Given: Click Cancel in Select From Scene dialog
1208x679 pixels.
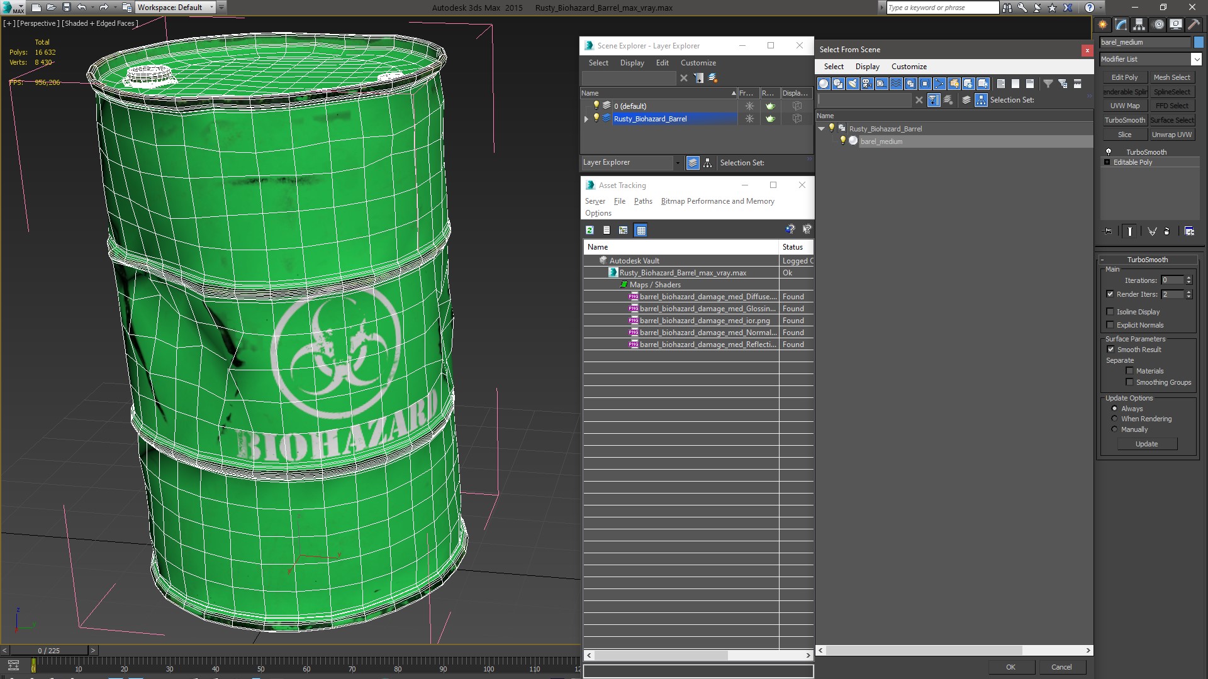Looking at the screenshot, I should point(1061,667).
